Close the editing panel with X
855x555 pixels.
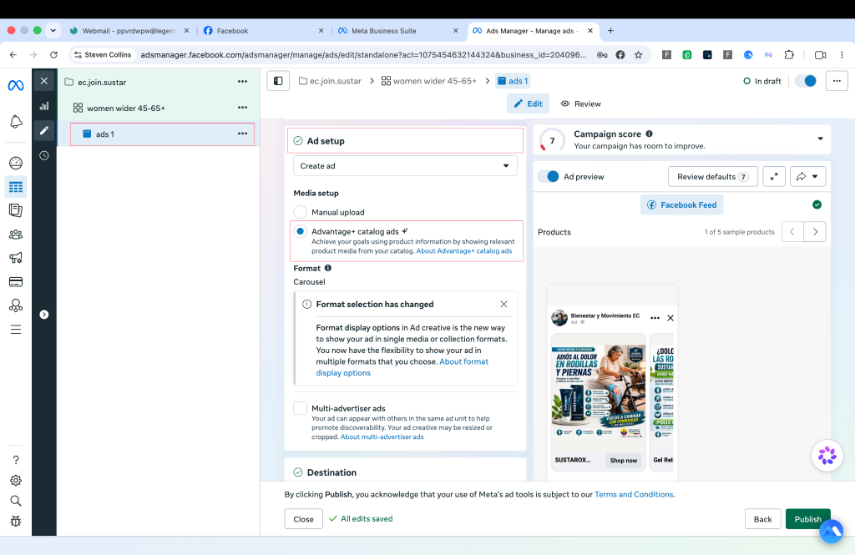(x=44, y=81)
